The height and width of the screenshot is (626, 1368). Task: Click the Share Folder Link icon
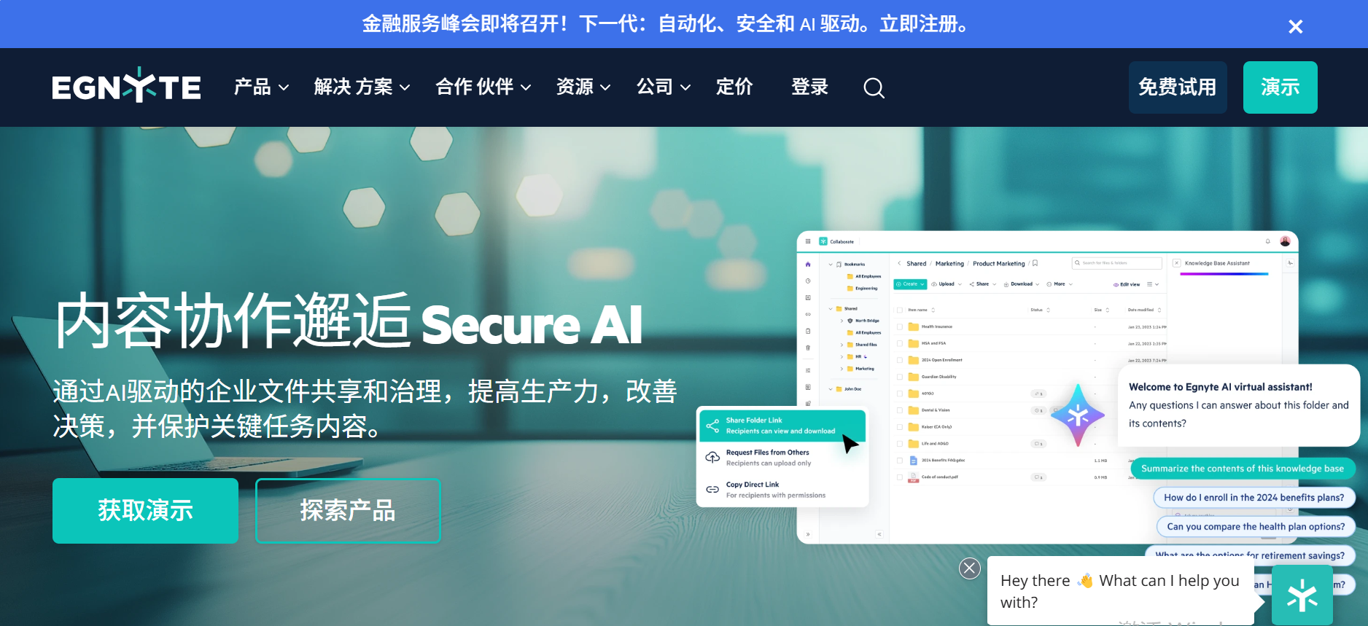point(712,426)
